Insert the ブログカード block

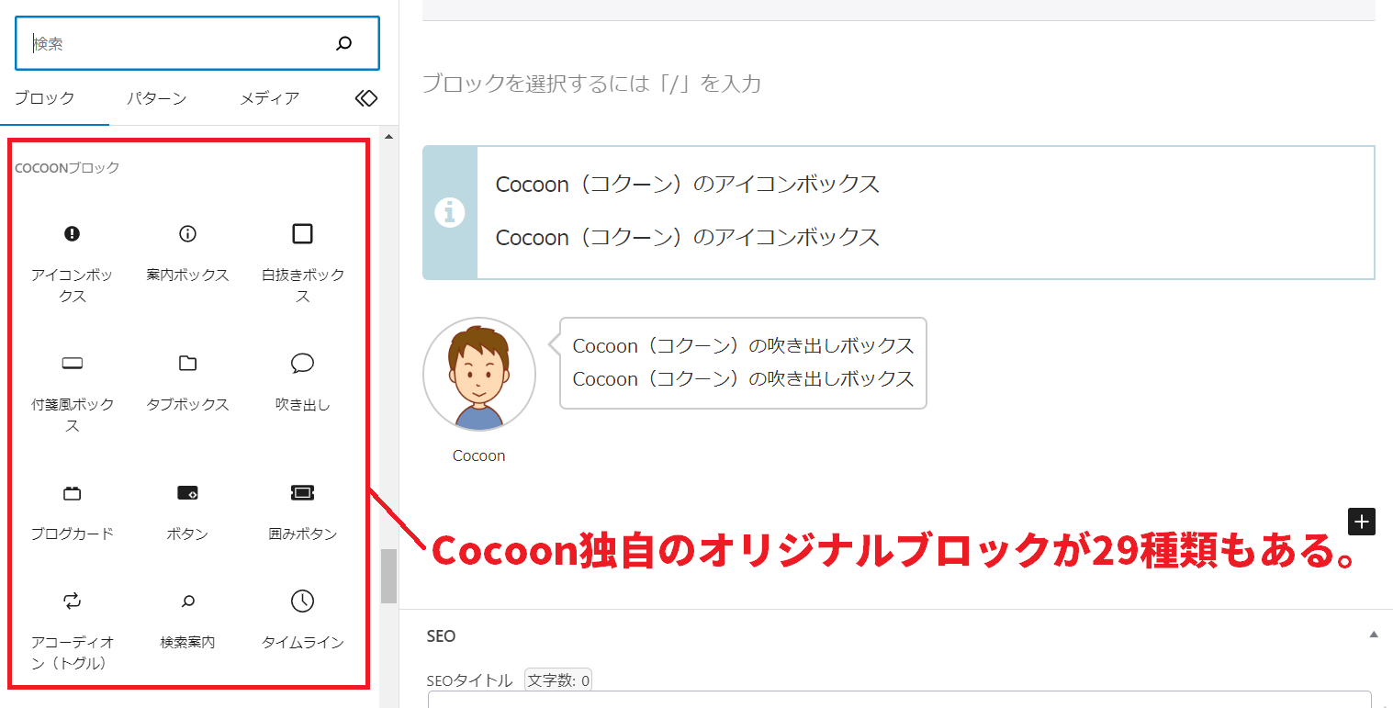pyautogui.click(x=73, y=511)
